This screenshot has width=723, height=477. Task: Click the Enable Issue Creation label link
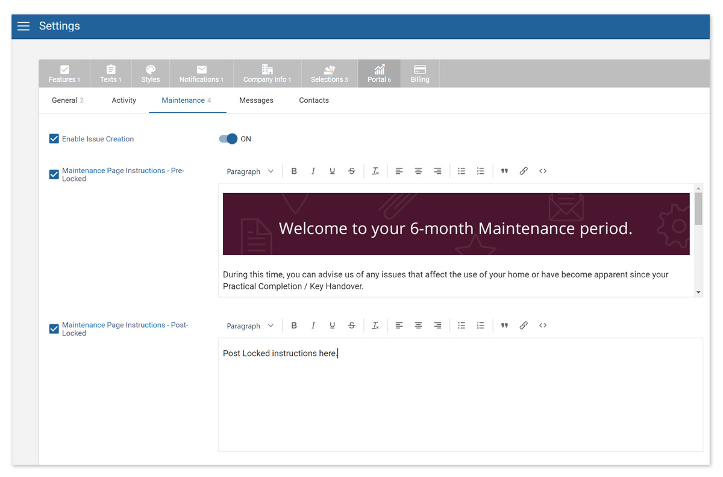[98, 139]
